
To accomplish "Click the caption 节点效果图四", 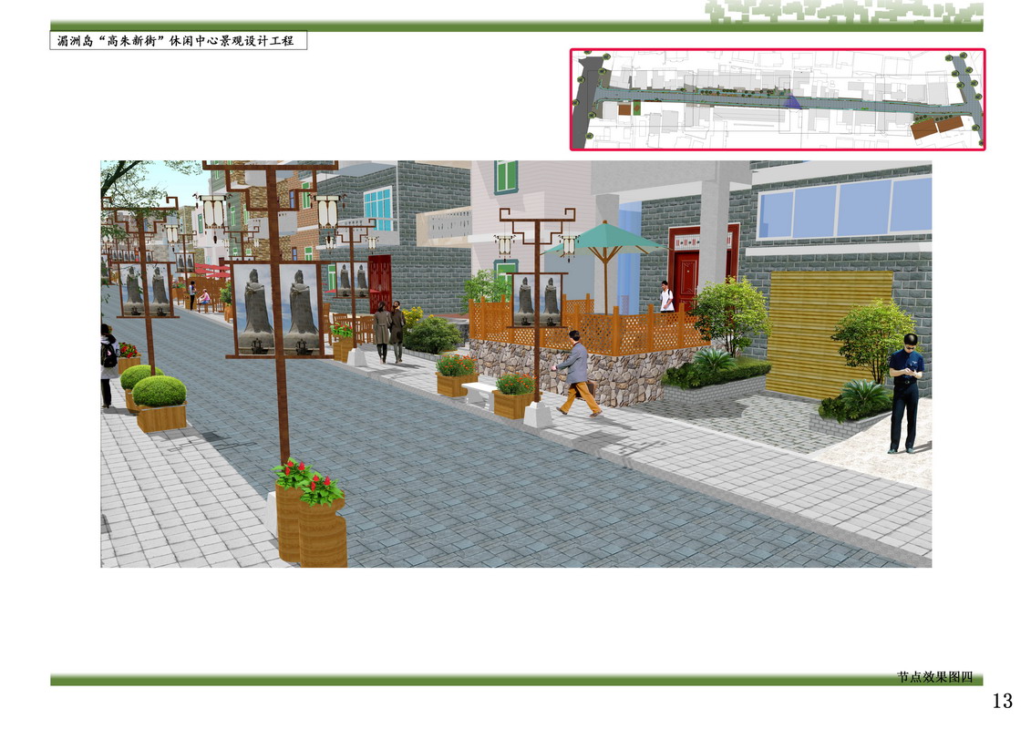I will 934,676.
